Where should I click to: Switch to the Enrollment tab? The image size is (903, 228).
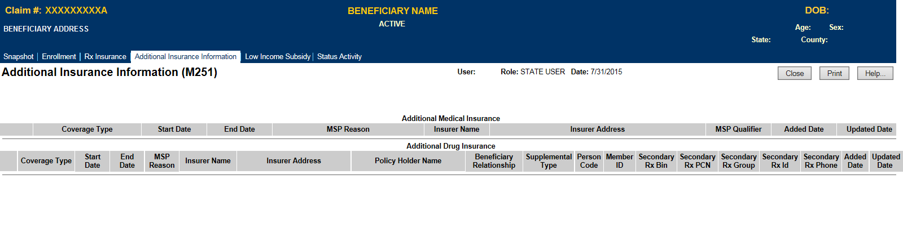click(59, 57)
